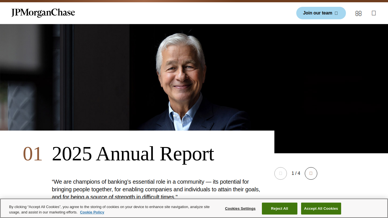Advance carousel with right circular button
The height and width of the screenshot is (218, 388).
tap(311, 173)
